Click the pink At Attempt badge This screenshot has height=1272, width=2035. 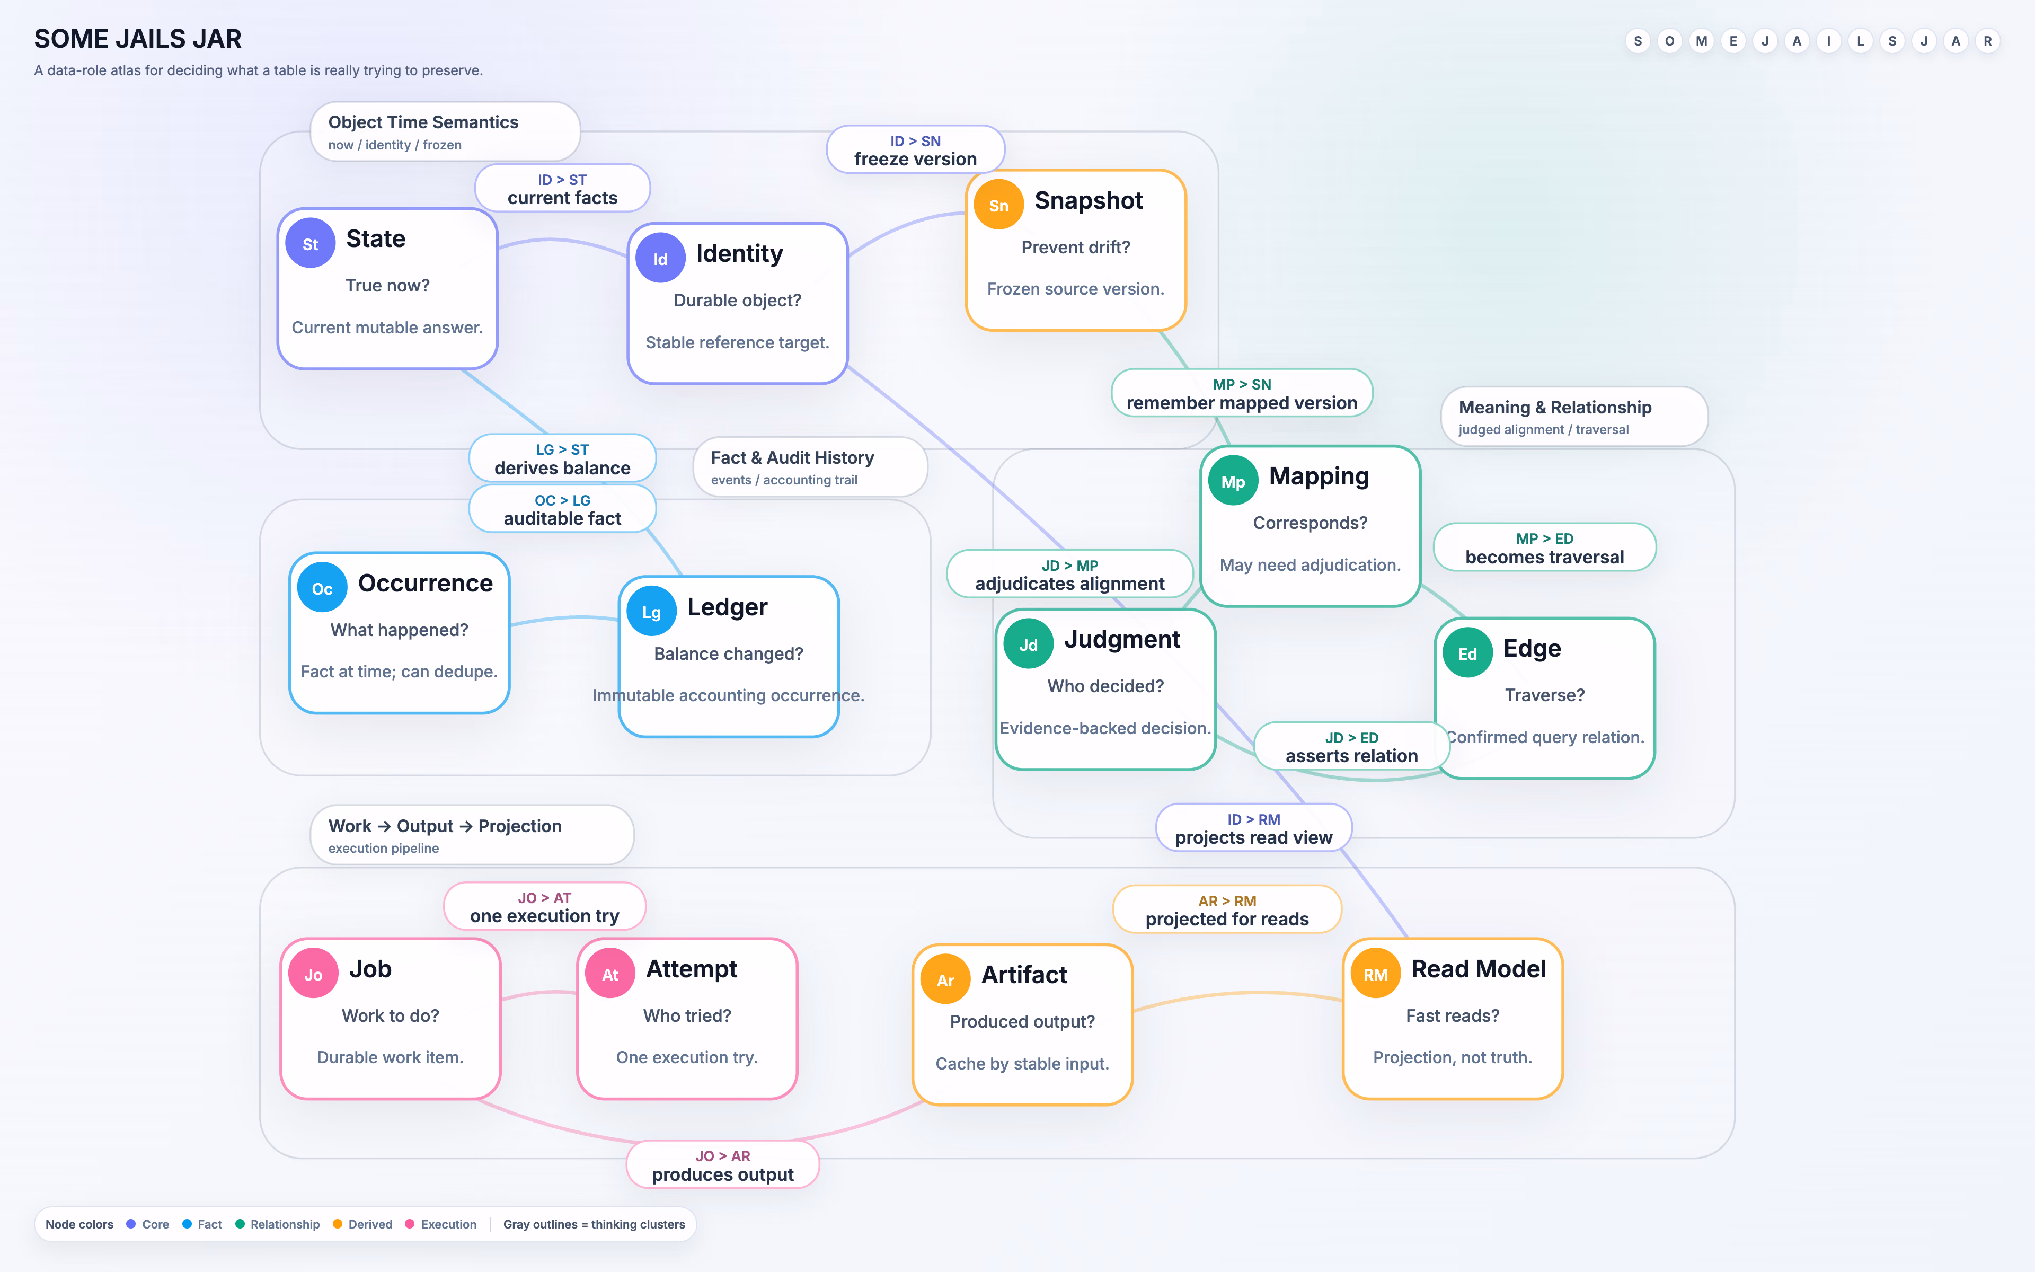(x=609, y=974)
